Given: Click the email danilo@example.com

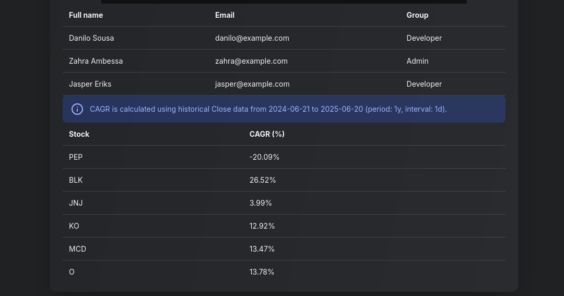Looking at the screenshot, I should pos(252,38).
